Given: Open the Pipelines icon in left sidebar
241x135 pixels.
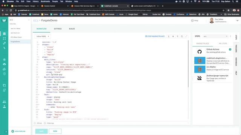Looking at the screenshot, I should (4, 38).
